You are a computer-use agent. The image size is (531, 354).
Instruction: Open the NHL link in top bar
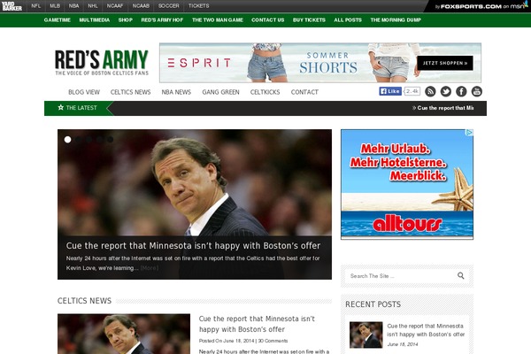tap(93, 6)
